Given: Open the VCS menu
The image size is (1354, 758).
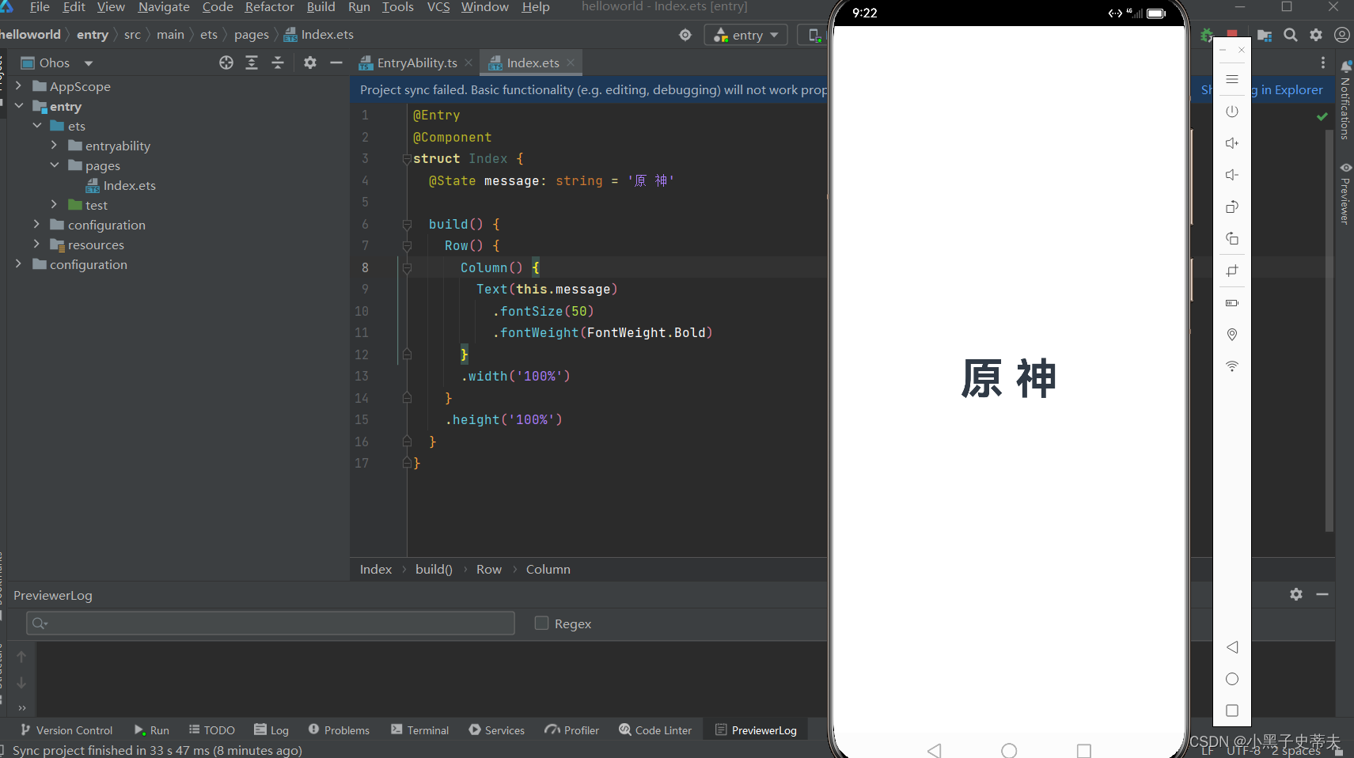Looking at the screenshot, I should pos(438,7).
